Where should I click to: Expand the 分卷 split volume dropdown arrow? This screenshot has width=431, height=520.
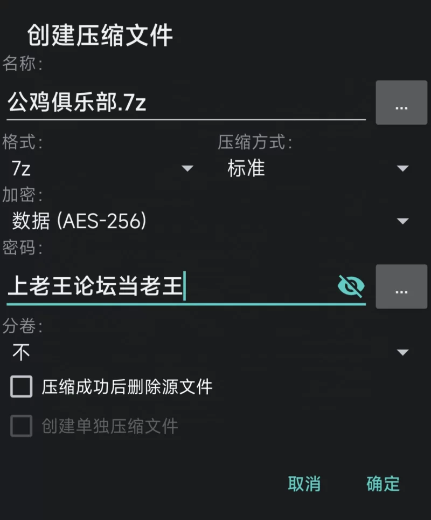(x=402, y=352)
